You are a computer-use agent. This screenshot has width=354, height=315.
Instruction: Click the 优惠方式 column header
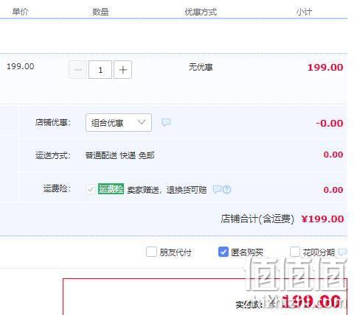click(201, 12)
